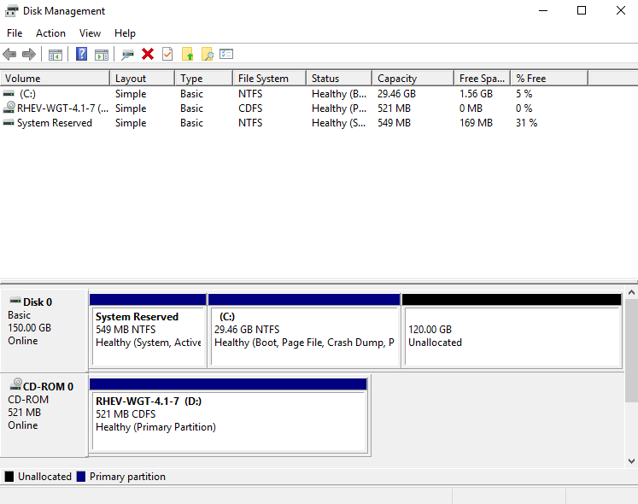The width and height of the screenshot is (638, 504).
Task: Click the folder with green arrow icon
Action: point(187,55)
